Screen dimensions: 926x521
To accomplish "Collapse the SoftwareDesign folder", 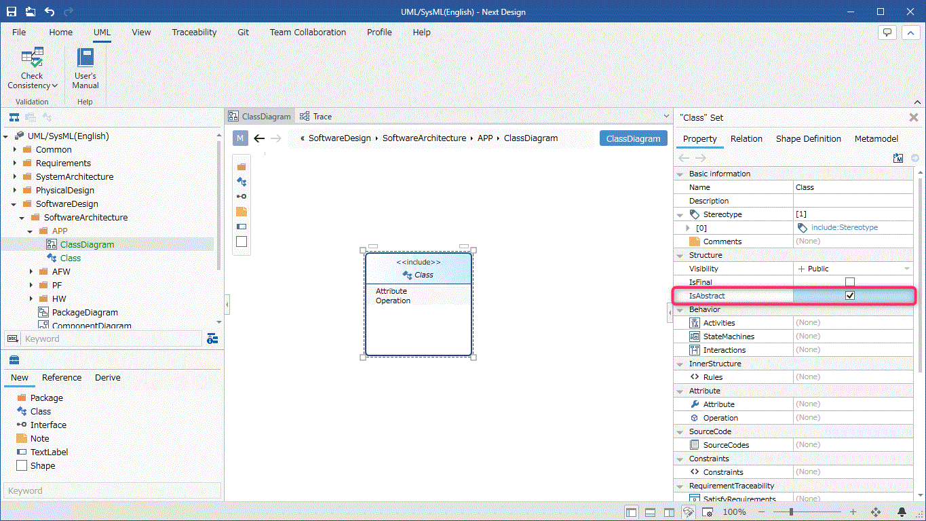I will (14, 204).
